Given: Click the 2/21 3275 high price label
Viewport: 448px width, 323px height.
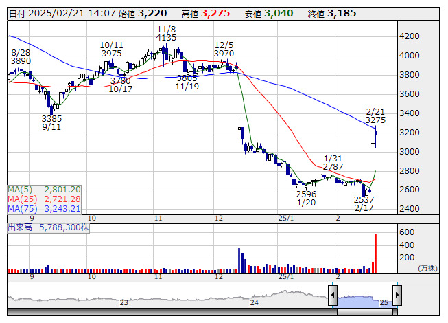Looking at the screenshot, I should pyautogui.click(x=375, y=116).
